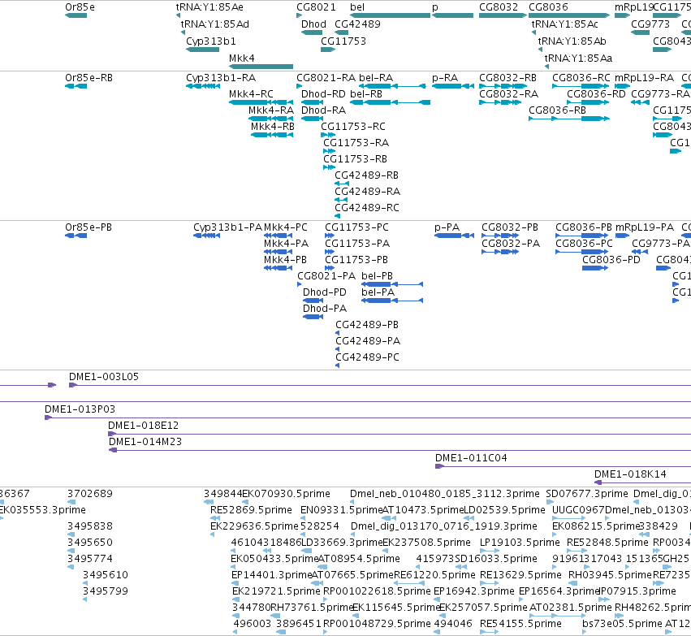
Task: Select the Mkk4 gene feature bar
Action: pyautogui.click(x=261, y=67)
